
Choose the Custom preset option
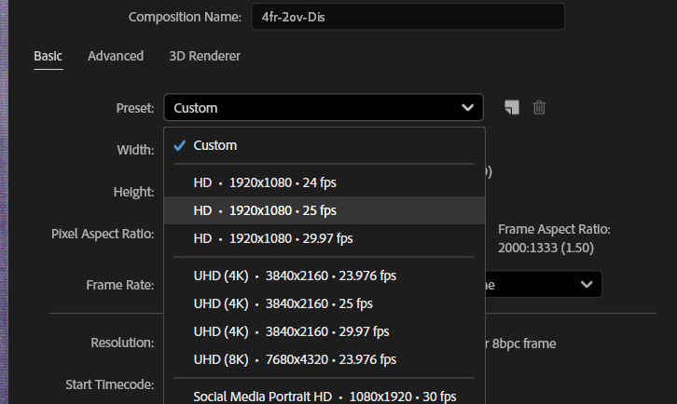215,145
